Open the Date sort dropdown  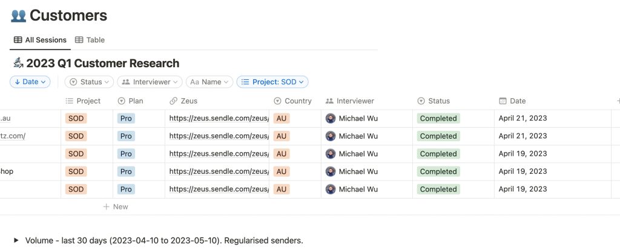pos(30,82)
